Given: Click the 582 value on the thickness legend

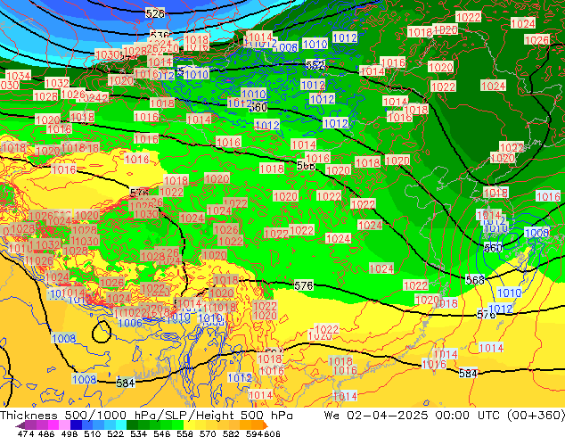Looking at the screenshot, I should click(231, 433).
